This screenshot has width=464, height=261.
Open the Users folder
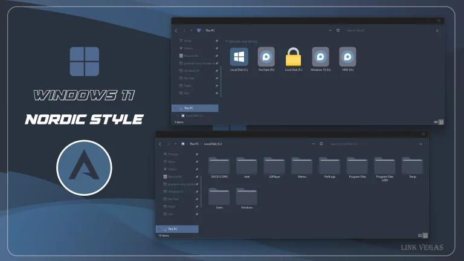(219, 199)
